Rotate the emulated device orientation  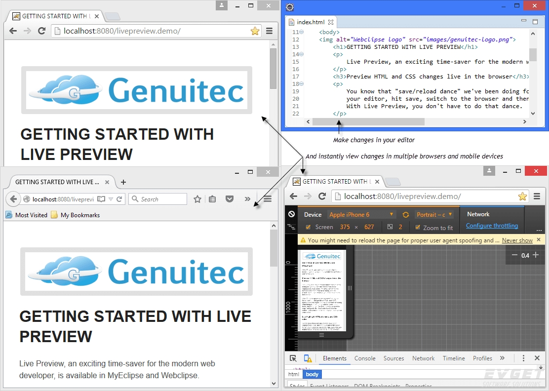tap(405, 215)
